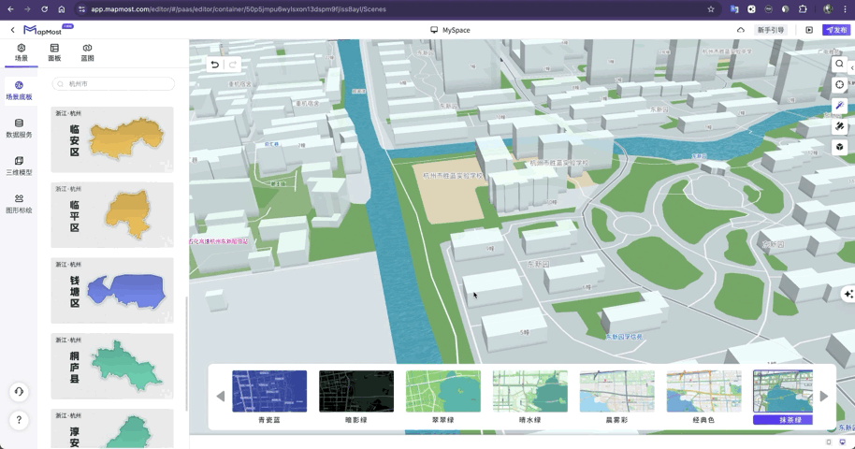Select 场景底板 in the sidebar
The width and height of the screenshot is (855, 449).
(x=19, y=91)
